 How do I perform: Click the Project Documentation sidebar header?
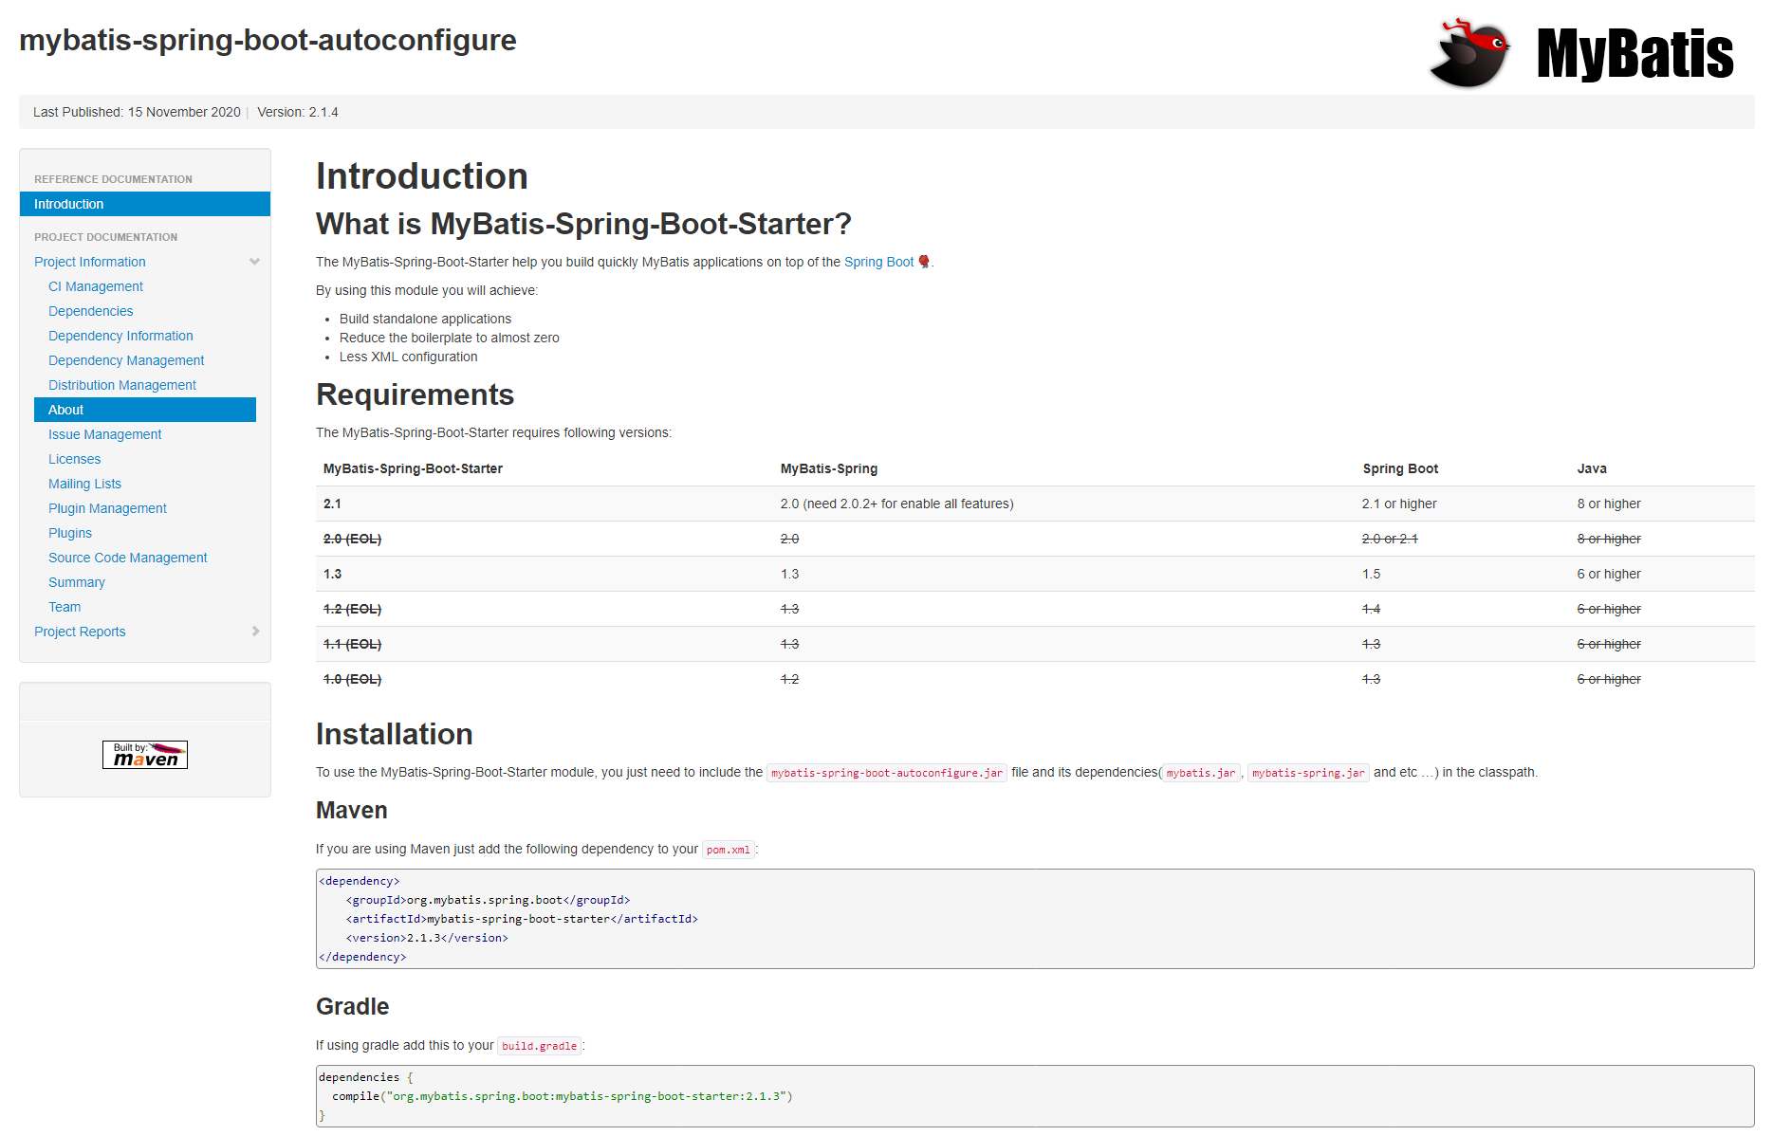(105, 237)
